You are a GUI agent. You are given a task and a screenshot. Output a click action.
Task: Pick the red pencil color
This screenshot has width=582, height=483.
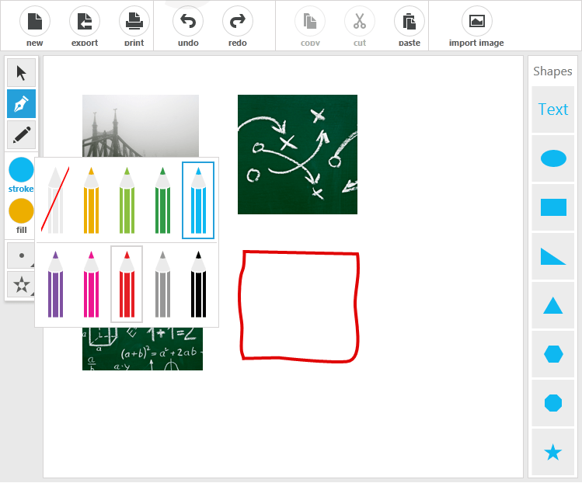(127, 284)
